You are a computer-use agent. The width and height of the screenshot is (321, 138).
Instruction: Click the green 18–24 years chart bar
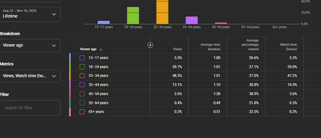point(133,15)
